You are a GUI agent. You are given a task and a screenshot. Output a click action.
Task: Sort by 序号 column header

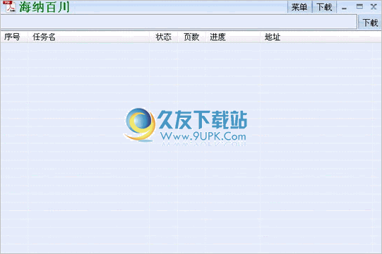click(x=14, y=37)
